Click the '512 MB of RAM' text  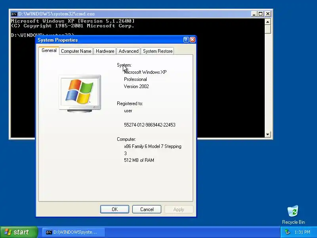139,160
